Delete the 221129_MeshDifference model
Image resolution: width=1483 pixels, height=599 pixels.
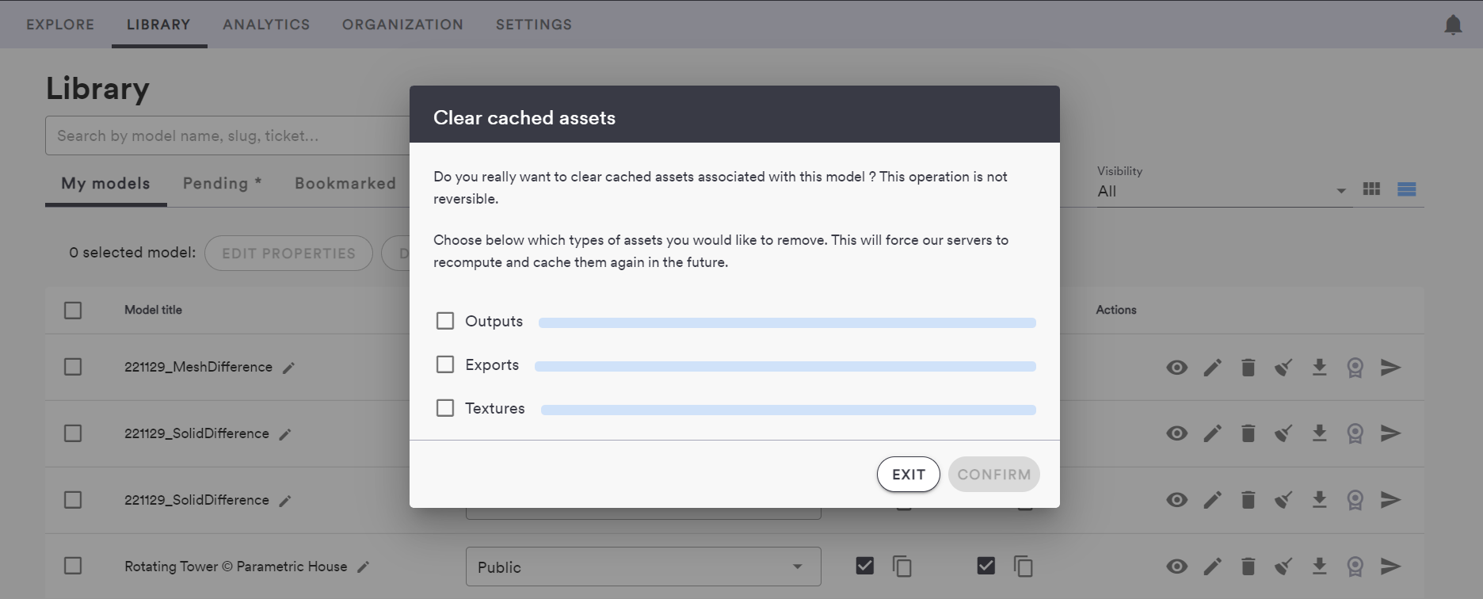tap(1248, 368)
